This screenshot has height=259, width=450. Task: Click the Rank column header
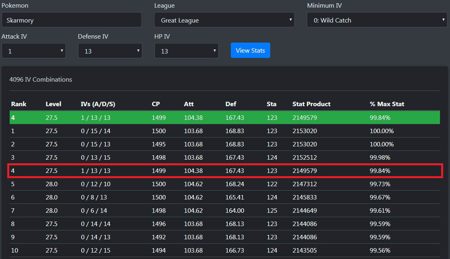18,104
